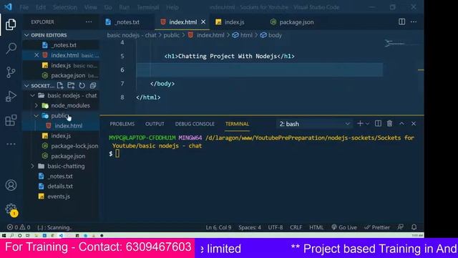Open the Accounts menu icon

(x=11, y=185)
